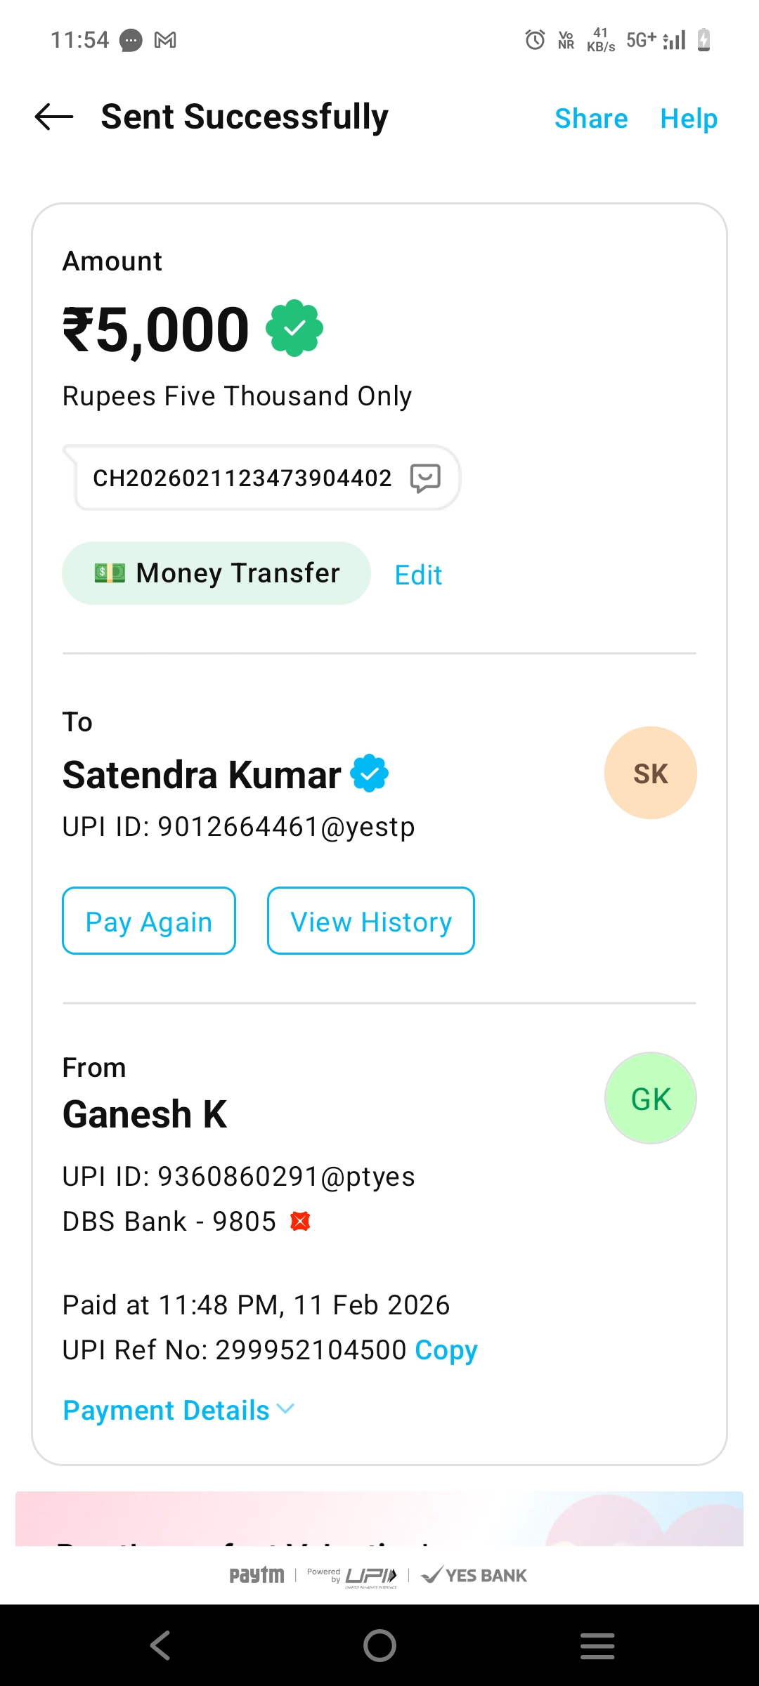The image size is (759, 1686).
Task: Open the GK sender avatar
Action: 650,1098
